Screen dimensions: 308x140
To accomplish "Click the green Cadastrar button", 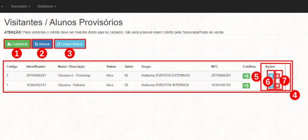I will point(17,44).
